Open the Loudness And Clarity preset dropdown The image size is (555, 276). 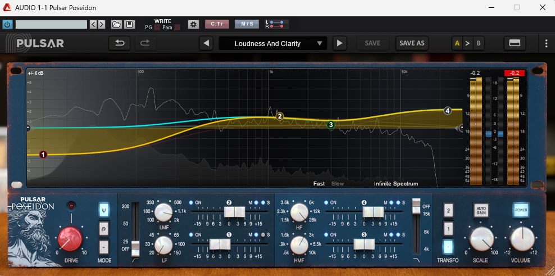pyautogui.click(x=273, y=43)
